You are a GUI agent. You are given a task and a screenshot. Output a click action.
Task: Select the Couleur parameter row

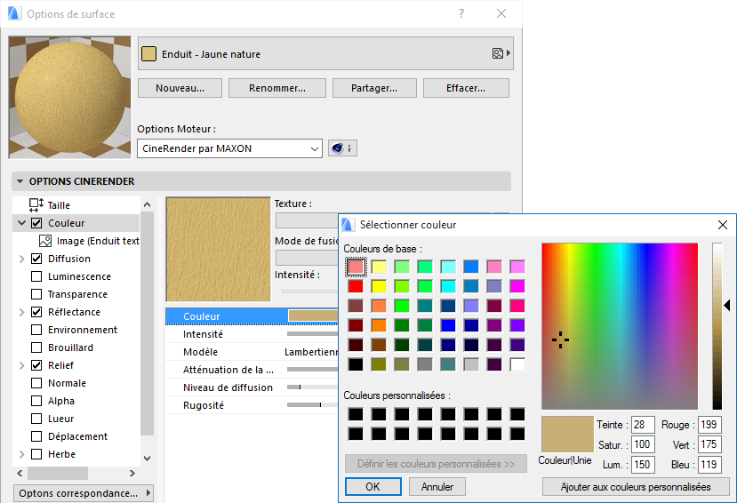(x=252, y=316)
